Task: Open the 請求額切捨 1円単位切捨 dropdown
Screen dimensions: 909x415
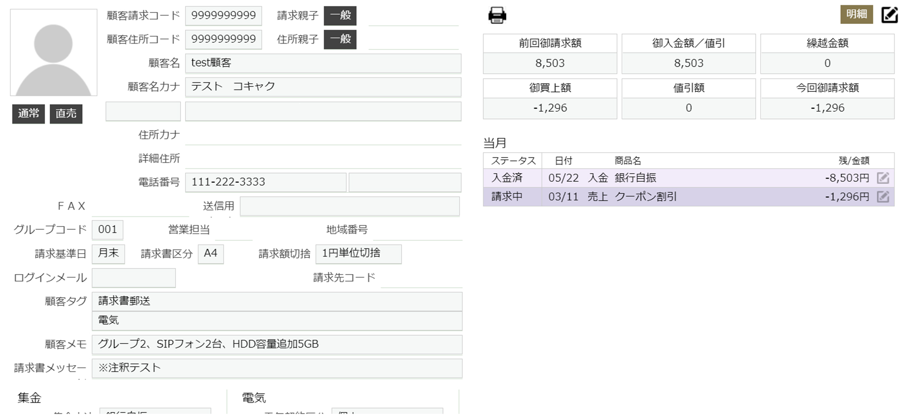Action: pos(358,254)
